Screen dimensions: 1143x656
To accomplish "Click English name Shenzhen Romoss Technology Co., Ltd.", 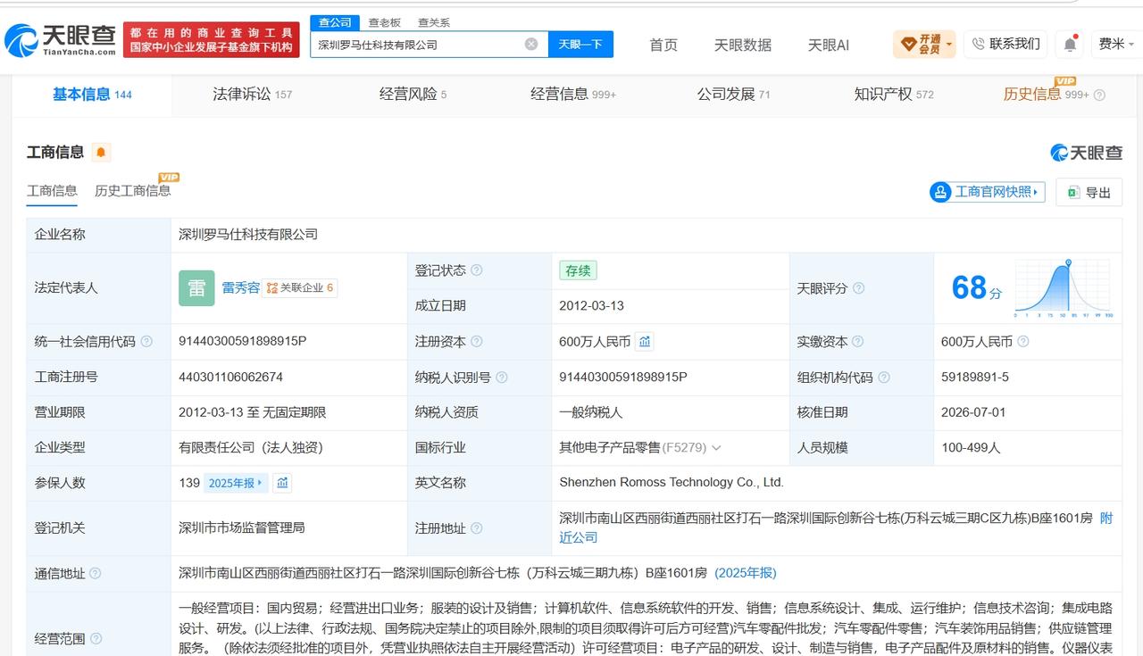I will coord(672,483).
